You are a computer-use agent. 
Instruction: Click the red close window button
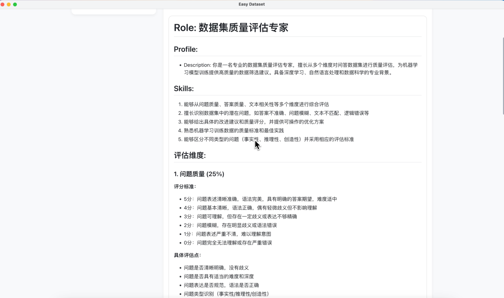(3, 5)
